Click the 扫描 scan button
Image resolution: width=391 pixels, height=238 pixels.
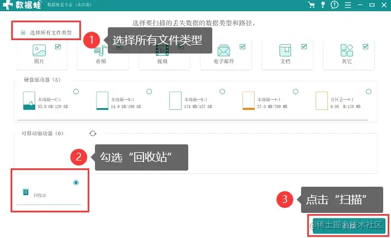349,226
